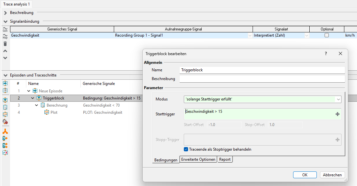357x186 pixels.
Task: Add a trigger block via toolbar icon
Action: tap(5, 100)
